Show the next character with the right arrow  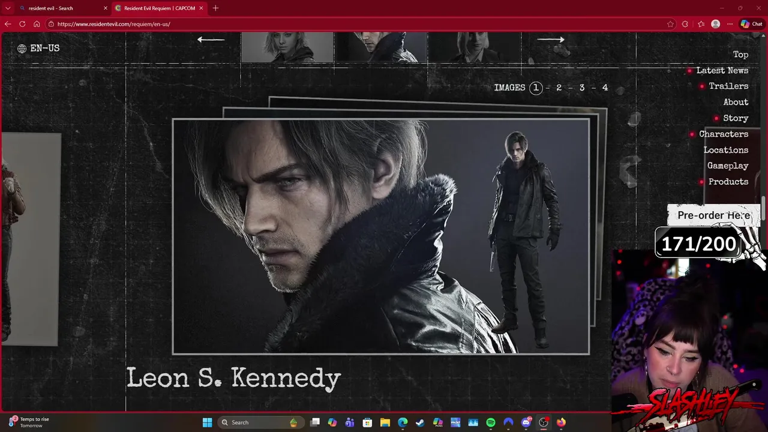coord(551,40)
